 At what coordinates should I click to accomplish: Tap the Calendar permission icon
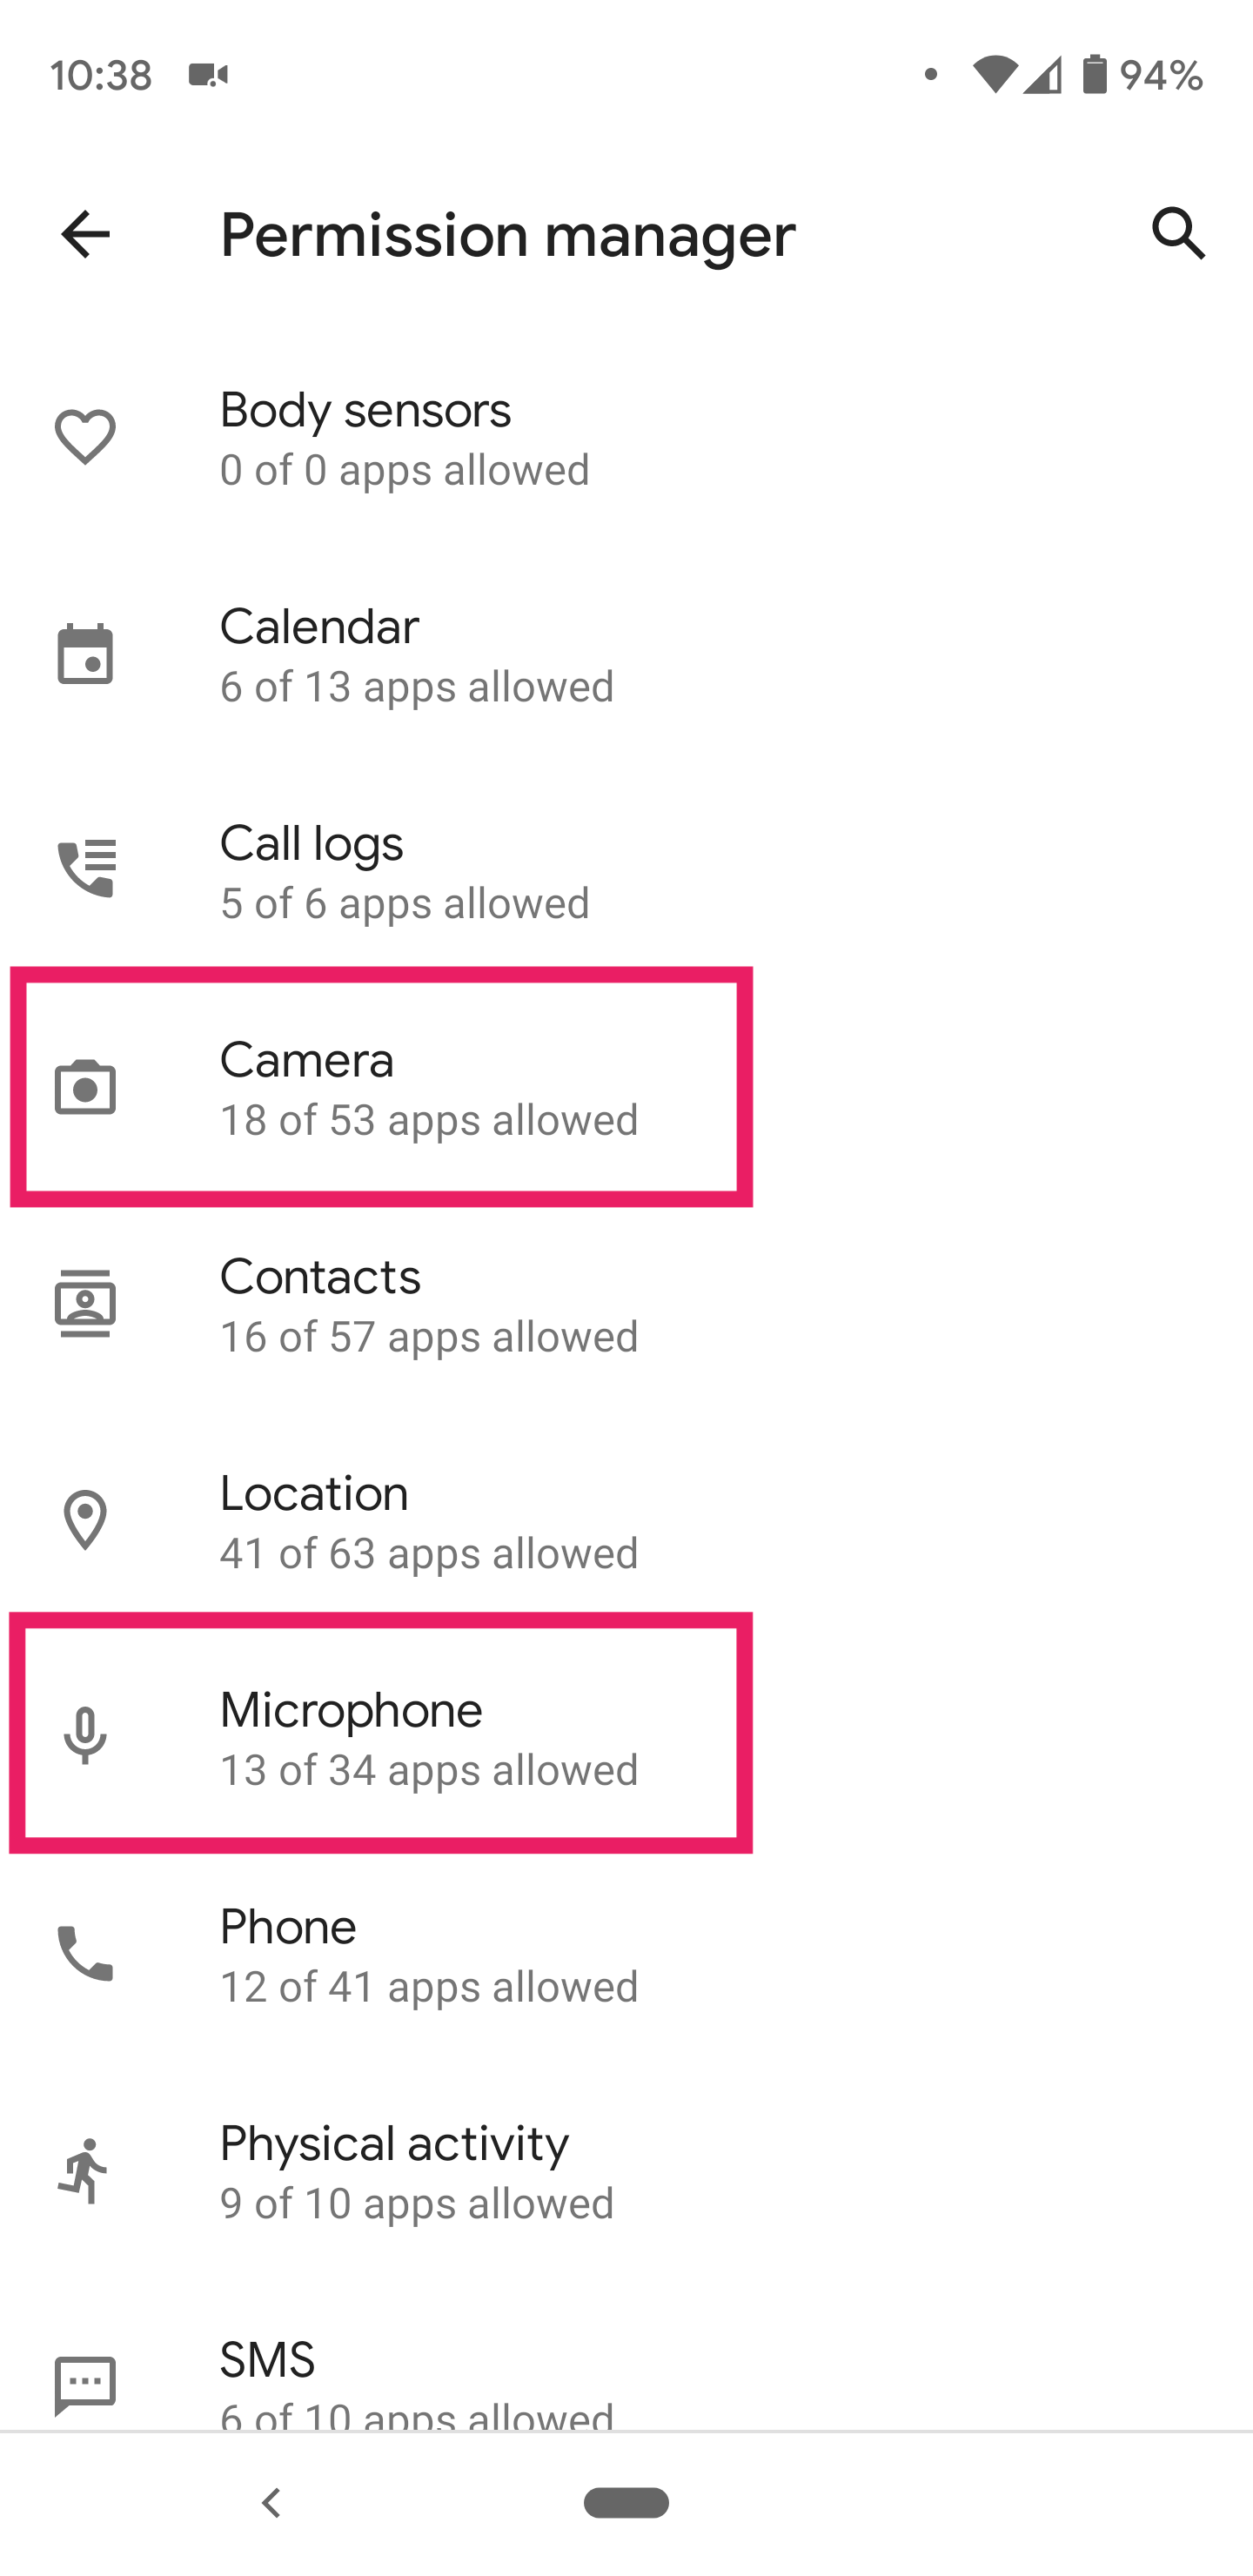tap(85, 655)
